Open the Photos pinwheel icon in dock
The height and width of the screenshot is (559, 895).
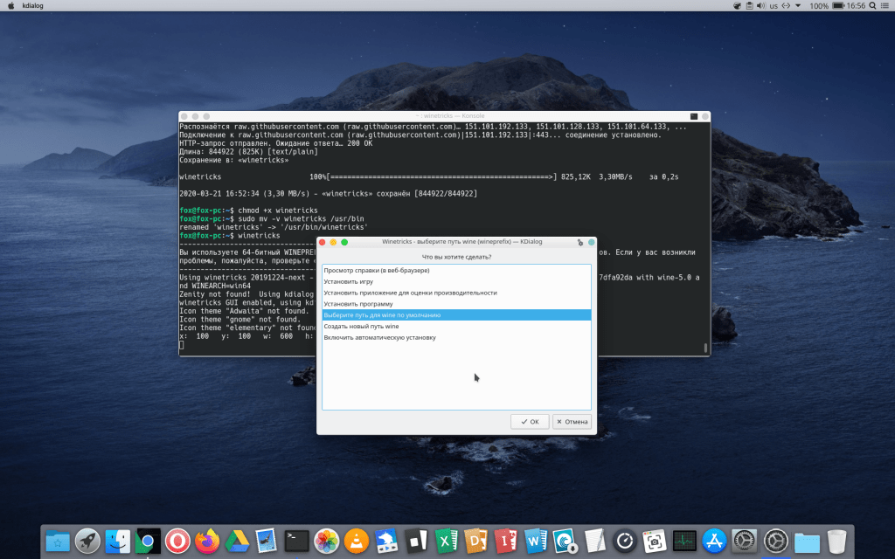point(327,541)
